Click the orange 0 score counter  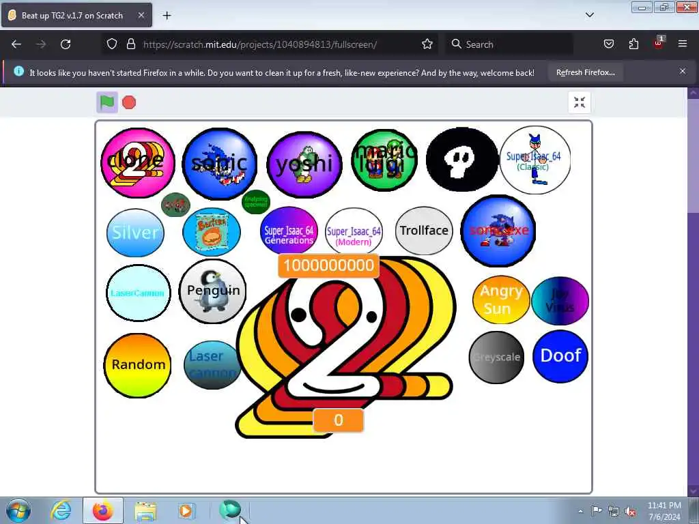click(339, 420)
